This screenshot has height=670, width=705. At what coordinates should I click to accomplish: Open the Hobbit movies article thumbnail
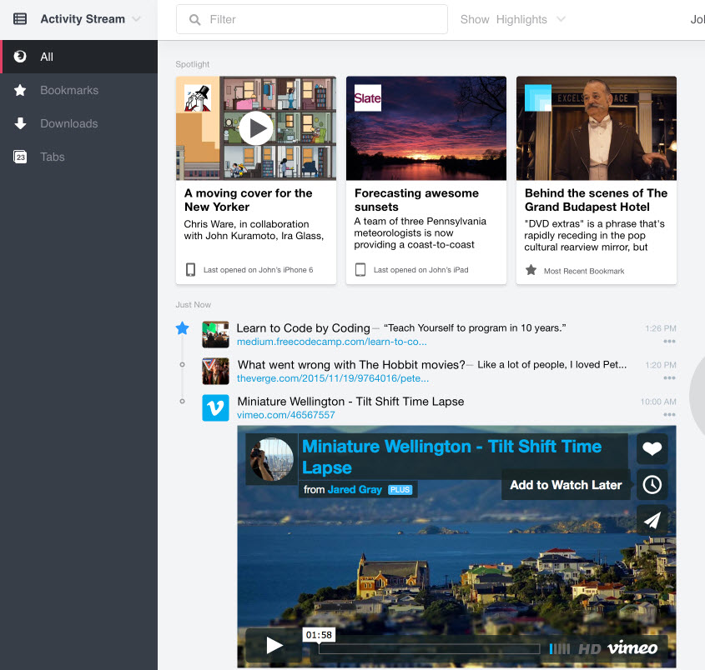(x=215, y=371)
